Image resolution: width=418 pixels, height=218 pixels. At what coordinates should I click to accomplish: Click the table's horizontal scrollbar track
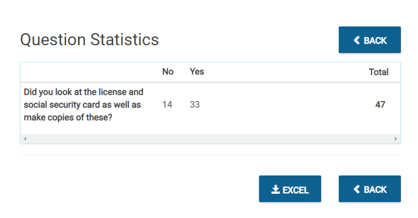pos(210,139)
